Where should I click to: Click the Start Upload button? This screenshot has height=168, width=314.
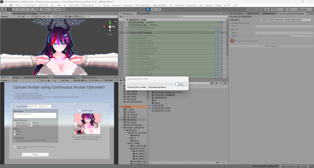tap(271, 46)
